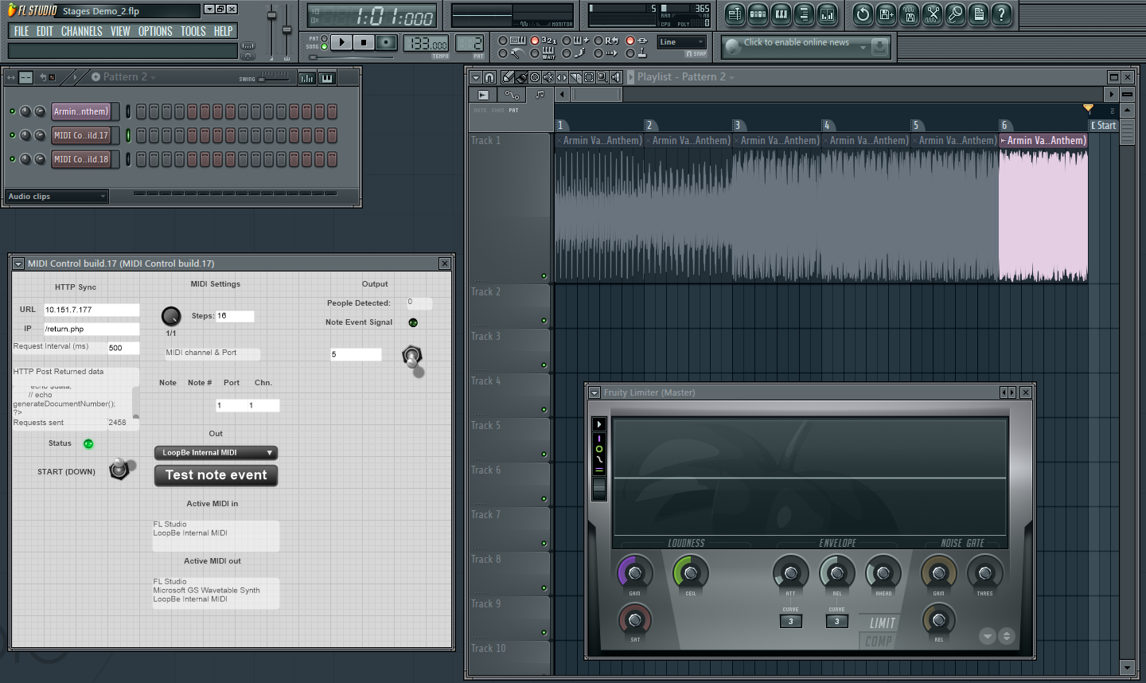Open the project info document icon

click(978, 14)
